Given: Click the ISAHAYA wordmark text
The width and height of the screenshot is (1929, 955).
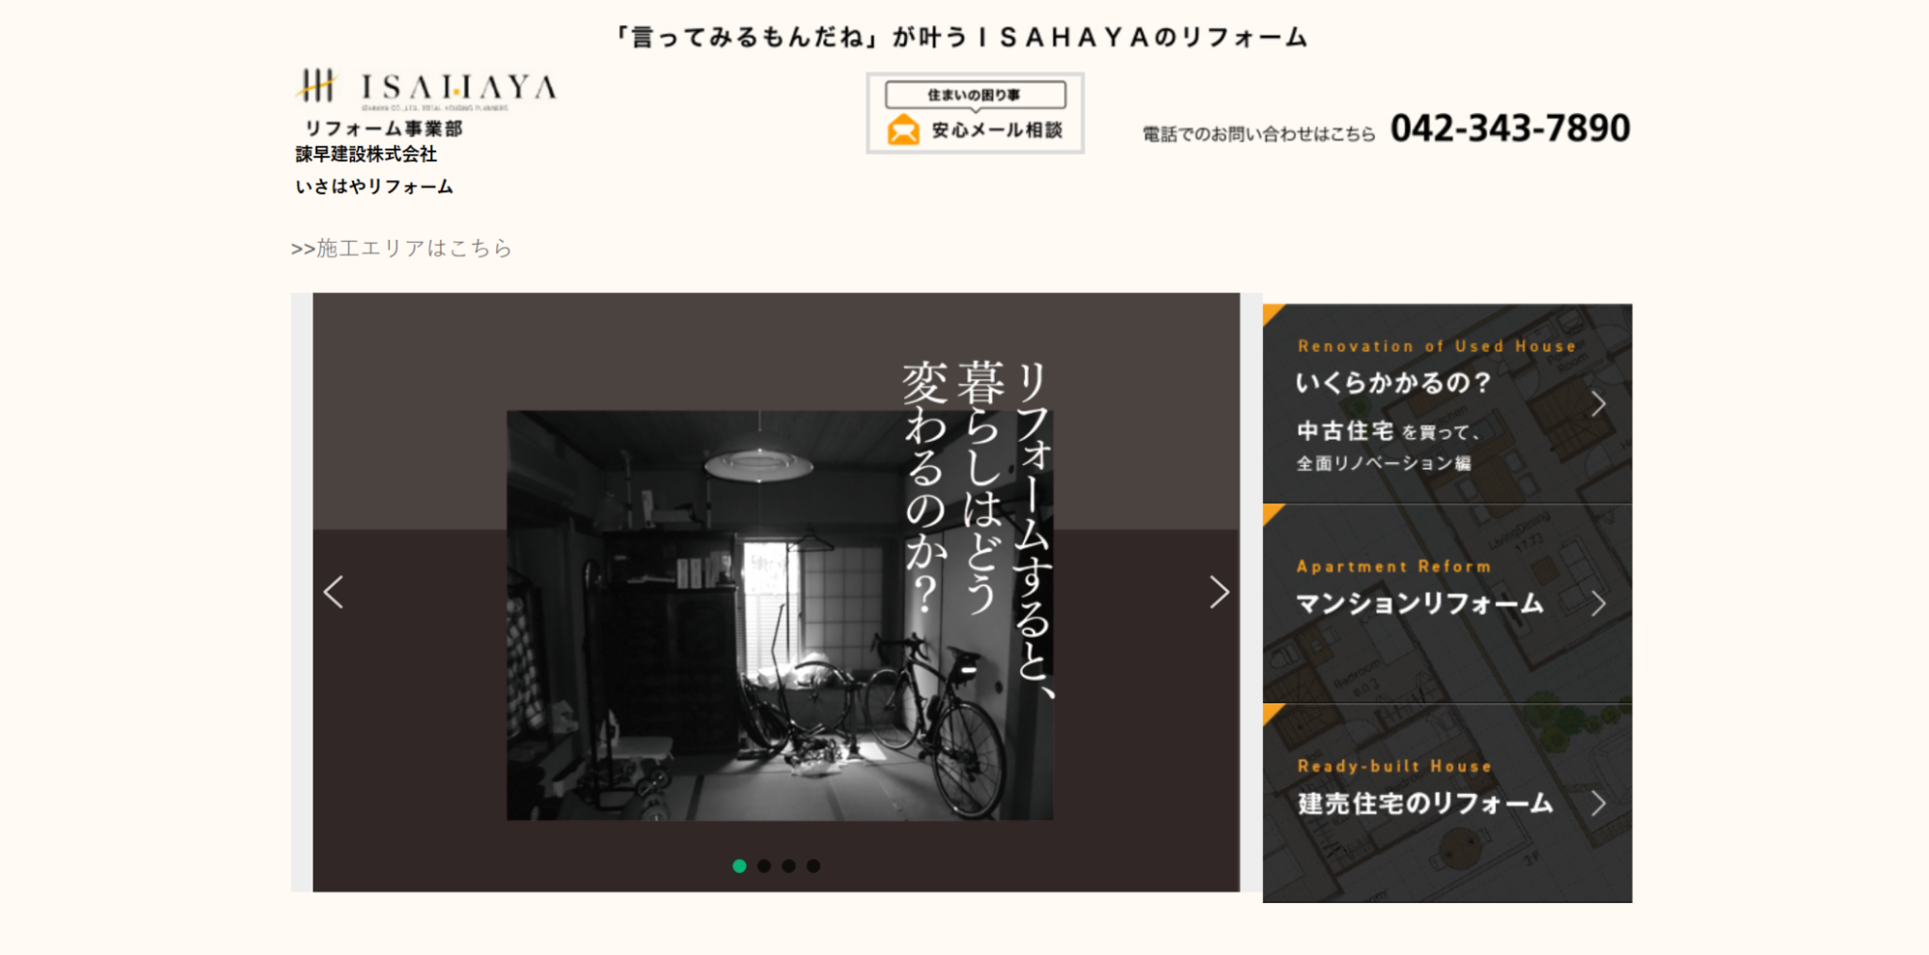Looking at the screenshot, I should tap(459, 89).
